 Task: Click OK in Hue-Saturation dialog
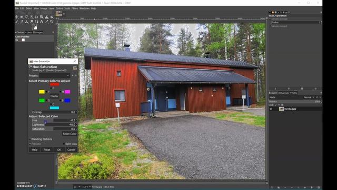59,150
